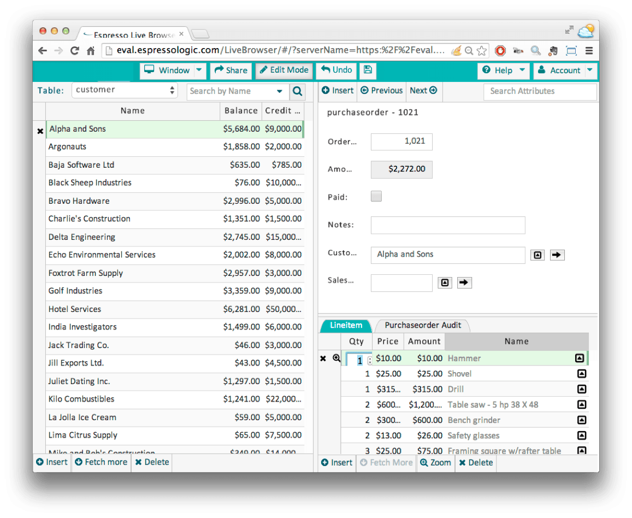Open the Sales rep lookup picker

click(x=445, y=282)
